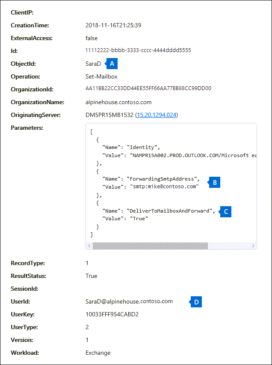Viewport: 272px width, 365px height.
Task: Click the horizontal scrollbar right arrow
Action: tap(253, 246)
